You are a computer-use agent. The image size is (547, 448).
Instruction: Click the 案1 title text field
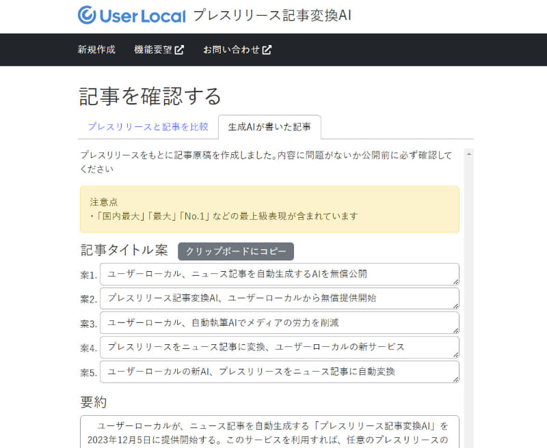[280, 274]
